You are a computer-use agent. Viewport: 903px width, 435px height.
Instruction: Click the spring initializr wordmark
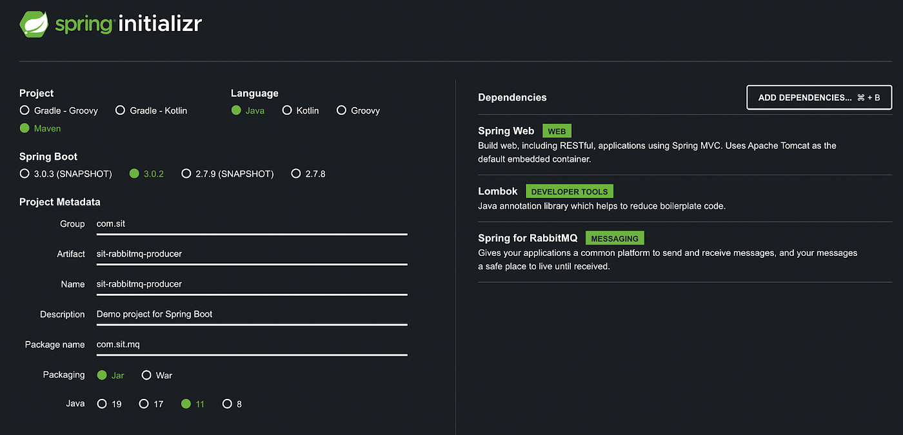[x=128, y=24]
